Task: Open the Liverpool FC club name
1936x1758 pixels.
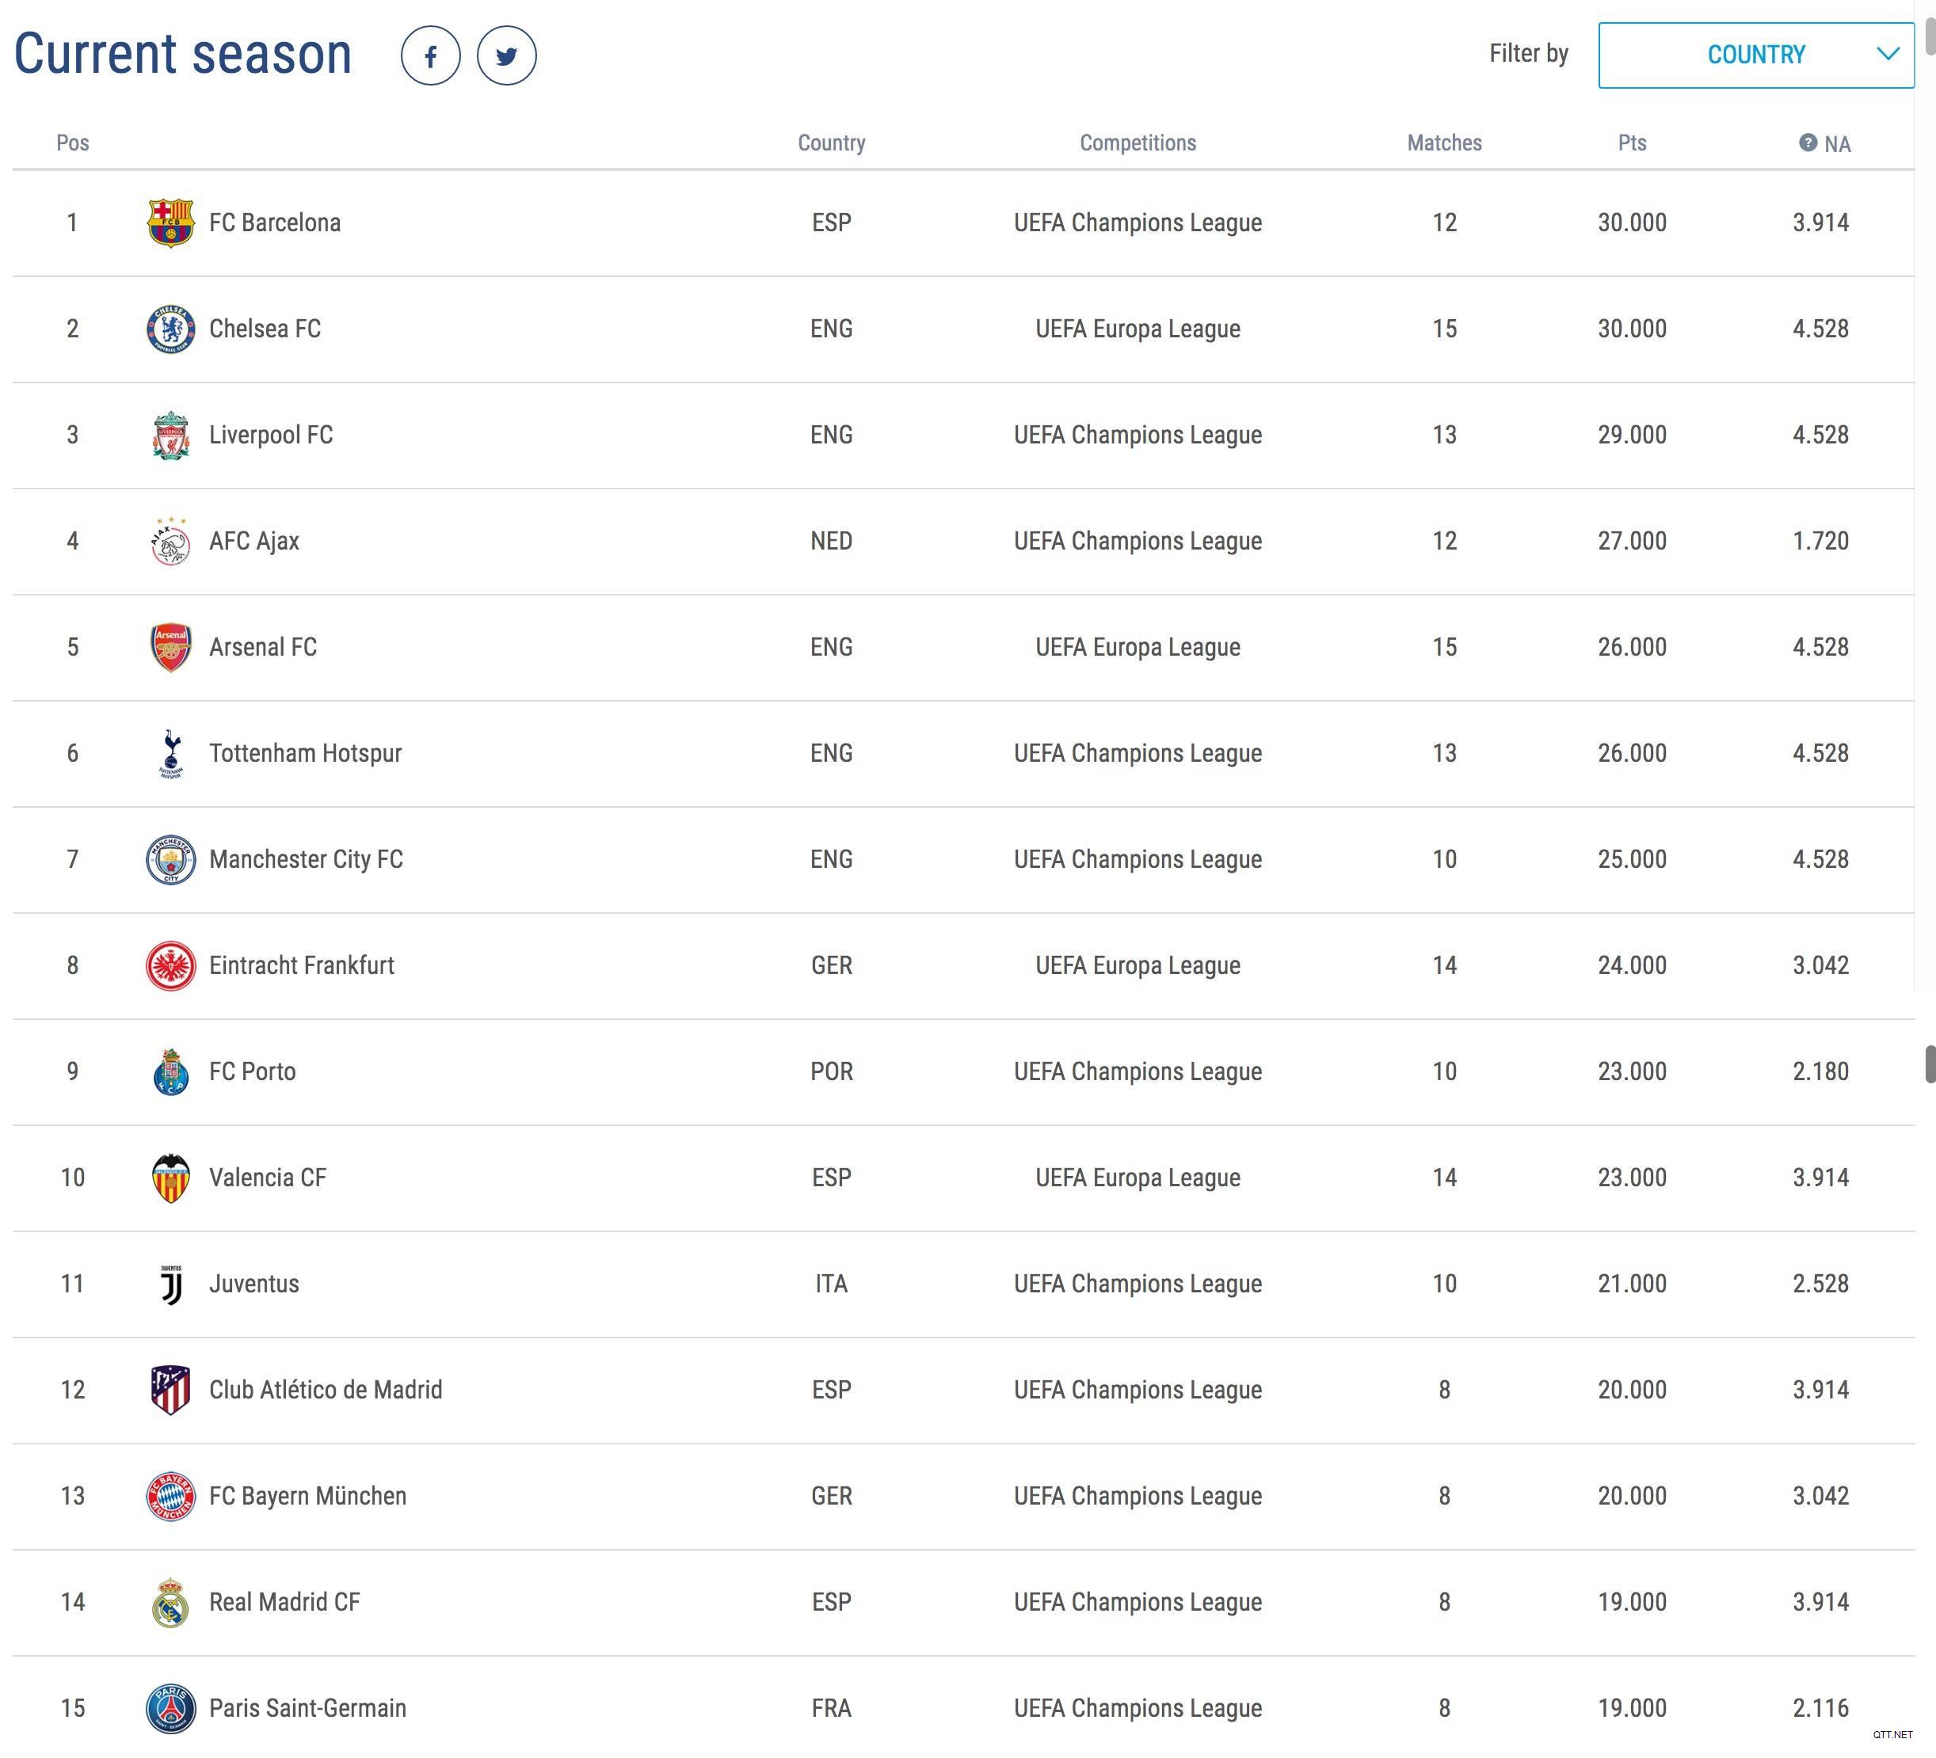Action: (x=271, y=435)
